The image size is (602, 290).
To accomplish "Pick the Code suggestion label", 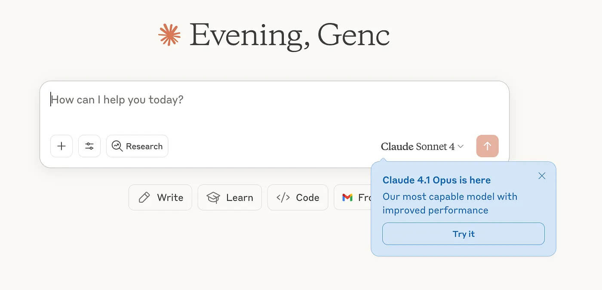I will (307, 197).
